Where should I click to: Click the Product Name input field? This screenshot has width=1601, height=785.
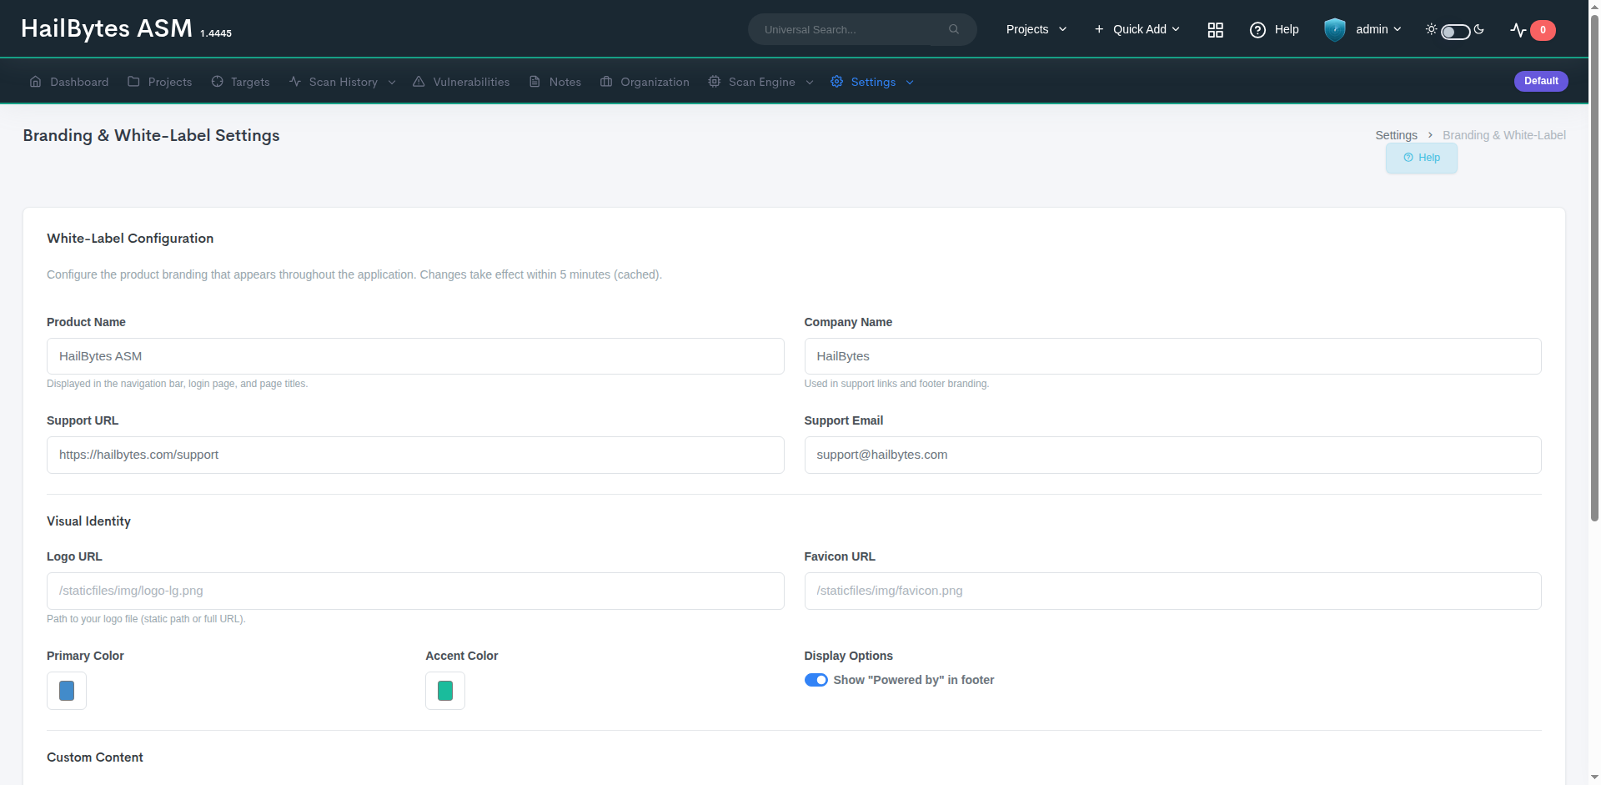pyautogui.click(x=415, y=356)
